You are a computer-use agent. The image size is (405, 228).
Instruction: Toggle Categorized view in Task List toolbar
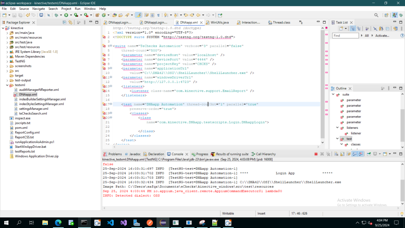[x=353, y=29]
